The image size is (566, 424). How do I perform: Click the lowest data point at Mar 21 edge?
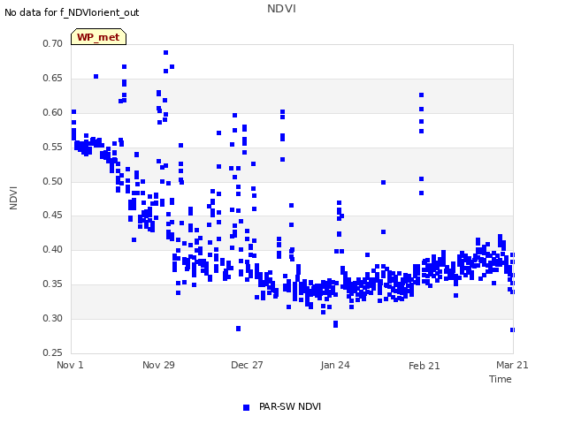click(512, 329)
